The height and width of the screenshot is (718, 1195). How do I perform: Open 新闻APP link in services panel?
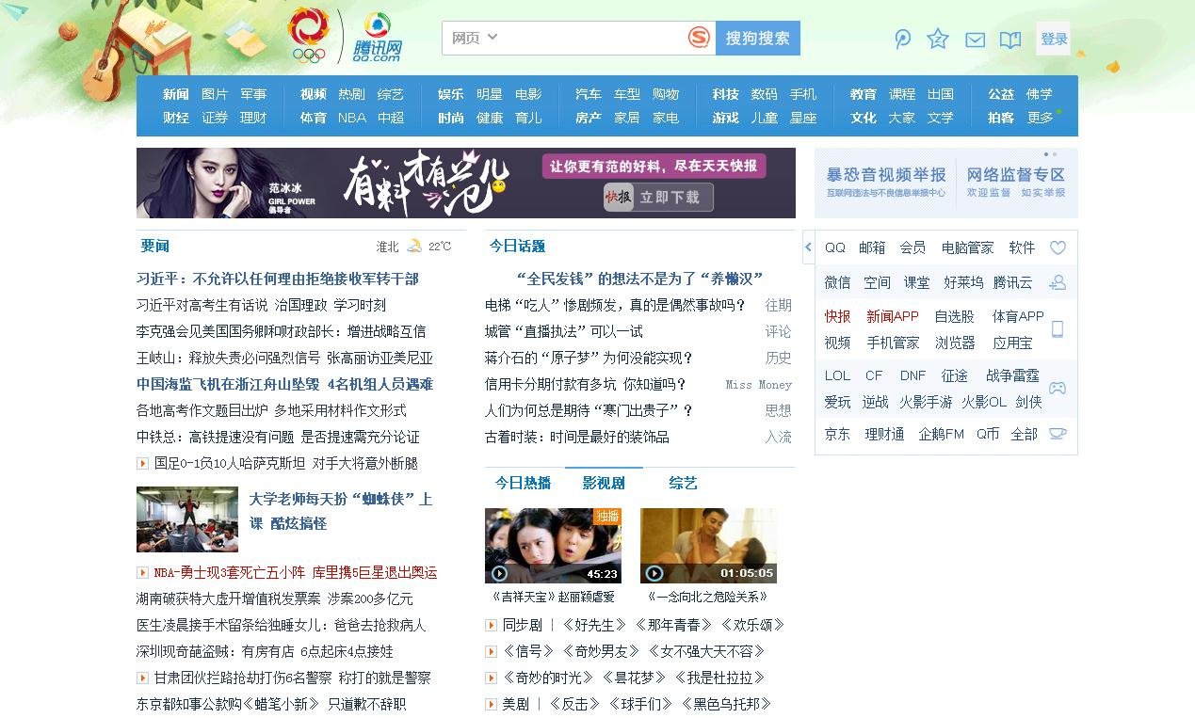893,316
